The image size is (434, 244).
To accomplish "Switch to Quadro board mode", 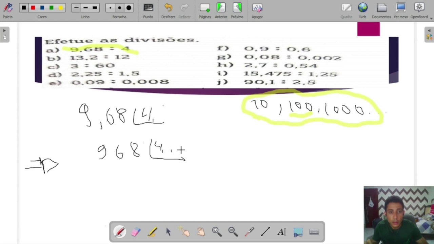I will coord(346,10).
